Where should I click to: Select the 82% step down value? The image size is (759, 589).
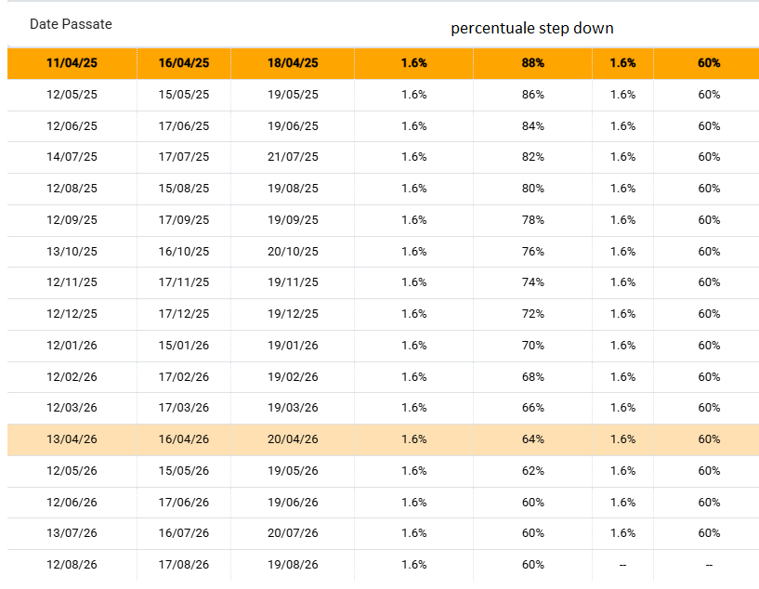(x=533, y=157)
